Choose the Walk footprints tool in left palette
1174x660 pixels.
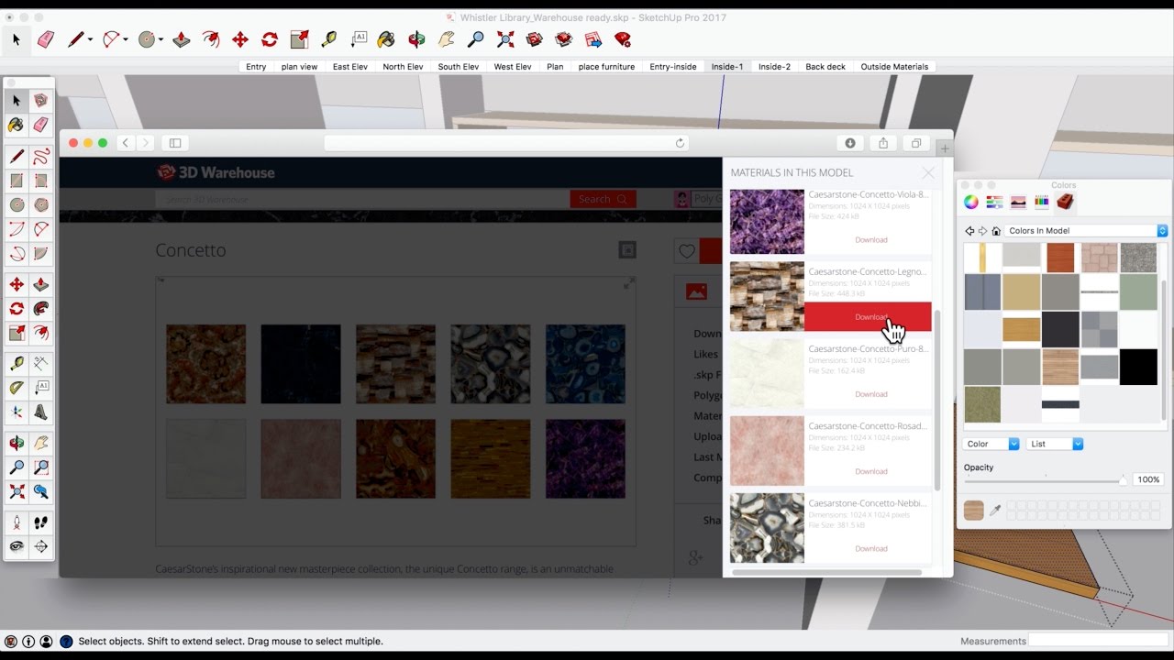40,523
